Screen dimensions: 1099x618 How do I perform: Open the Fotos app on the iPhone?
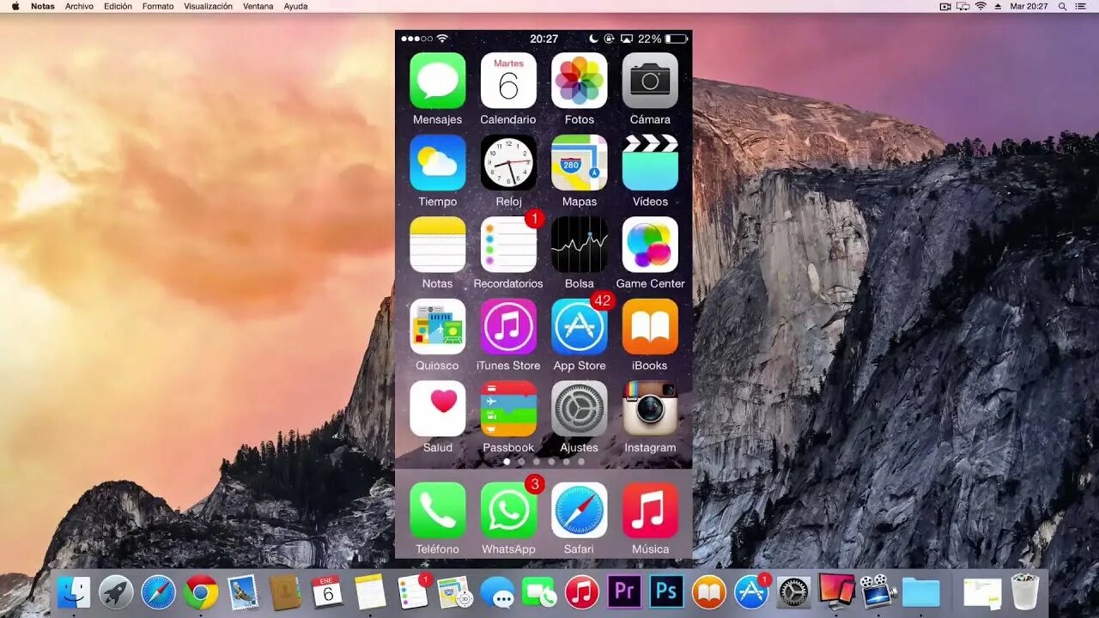pos(580,81)
